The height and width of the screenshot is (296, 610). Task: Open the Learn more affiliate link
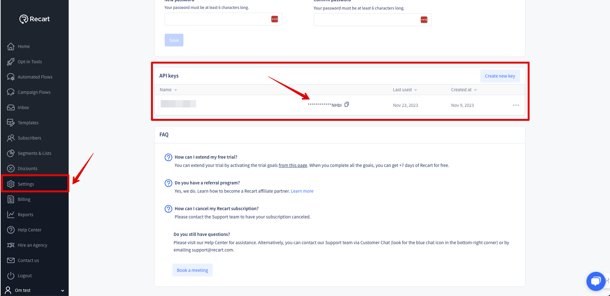click(302, 191)
